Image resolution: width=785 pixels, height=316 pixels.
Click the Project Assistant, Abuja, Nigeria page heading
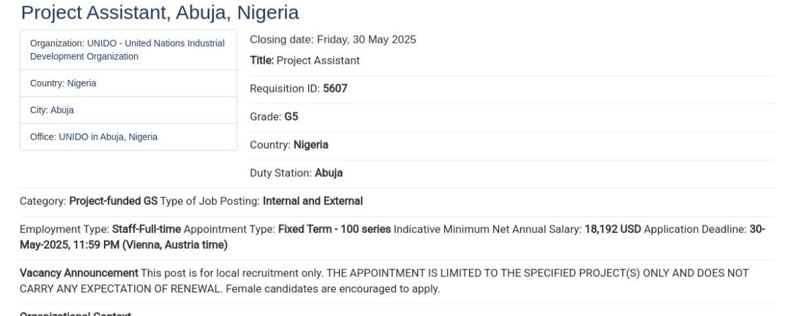point(160,12)
